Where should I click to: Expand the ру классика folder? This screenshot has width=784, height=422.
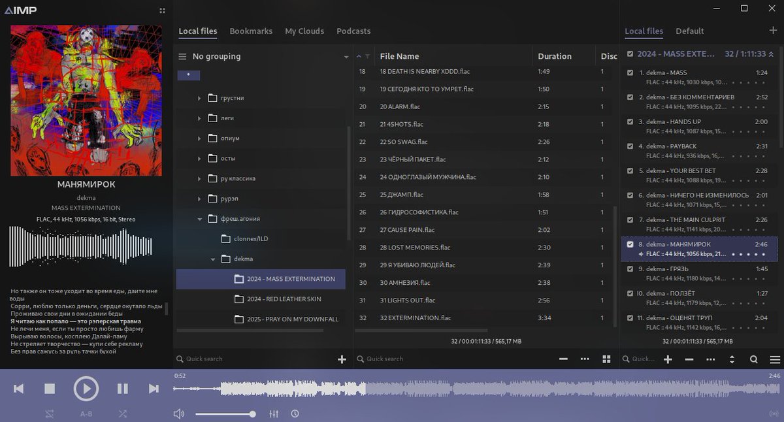(x=200, y=178)
